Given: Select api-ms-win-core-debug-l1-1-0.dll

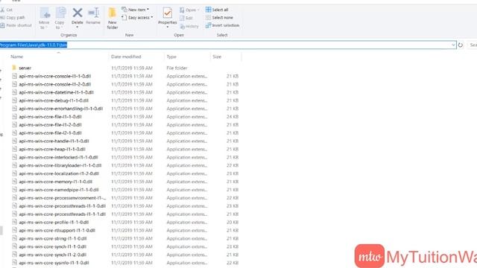Looking at the screenshot, I should click(x=54, y=100).
